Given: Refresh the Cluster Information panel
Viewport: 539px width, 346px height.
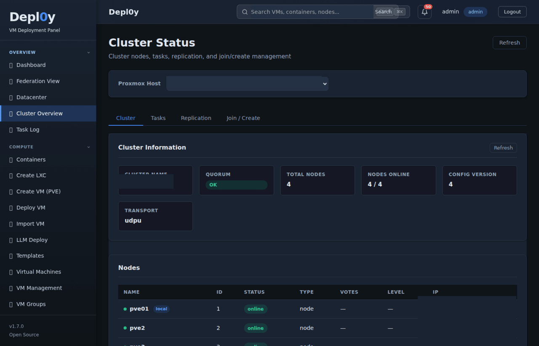Looking at the screenshot, I should point(503,148).
